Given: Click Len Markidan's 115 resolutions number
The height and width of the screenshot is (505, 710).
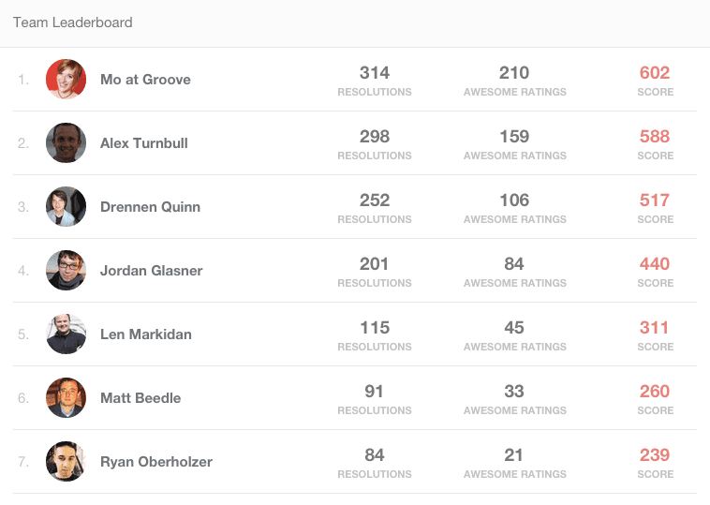Looking at the screenshot, I should (375, 328).
